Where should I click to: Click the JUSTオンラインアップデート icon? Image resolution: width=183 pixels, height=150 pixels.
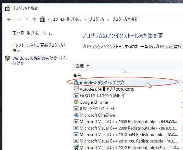coord(76,109)
